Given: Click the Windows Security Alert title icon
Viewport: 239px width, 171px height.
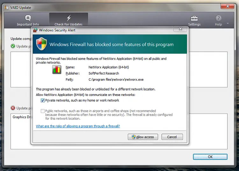Looking at the screenshot, I should [35, 30].
